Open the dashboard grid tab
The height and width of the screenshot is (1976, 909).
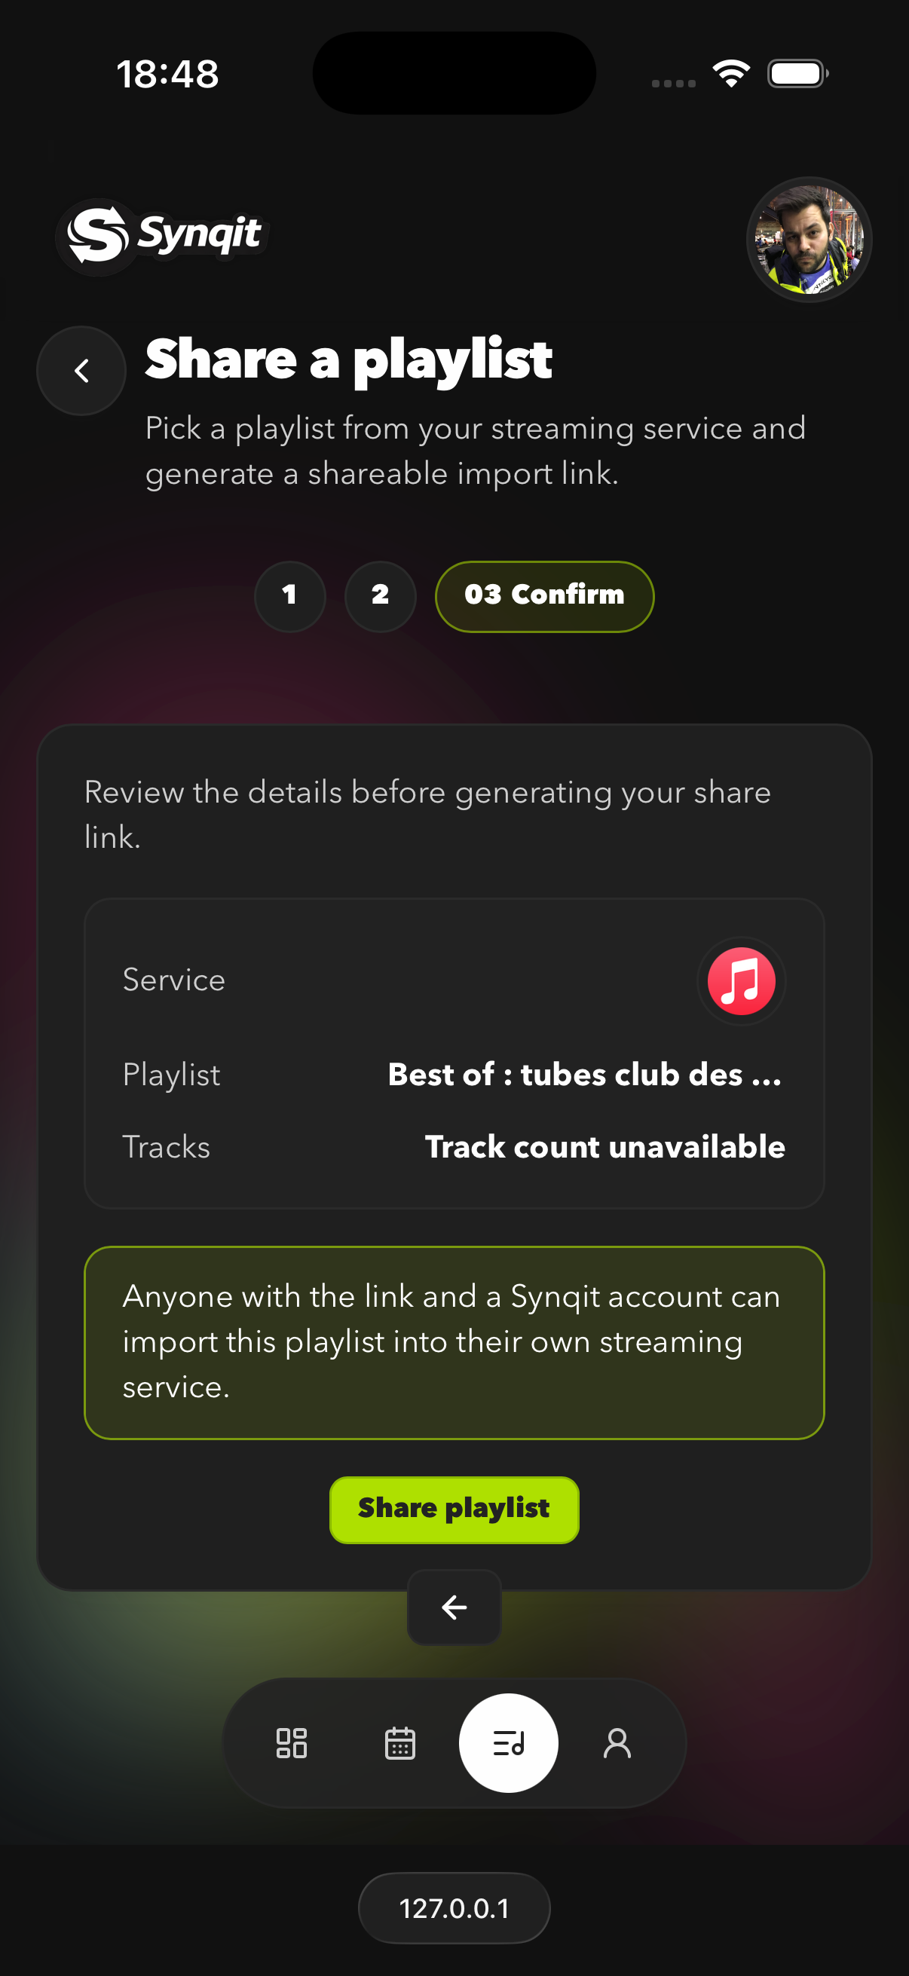pos(292,1743)
